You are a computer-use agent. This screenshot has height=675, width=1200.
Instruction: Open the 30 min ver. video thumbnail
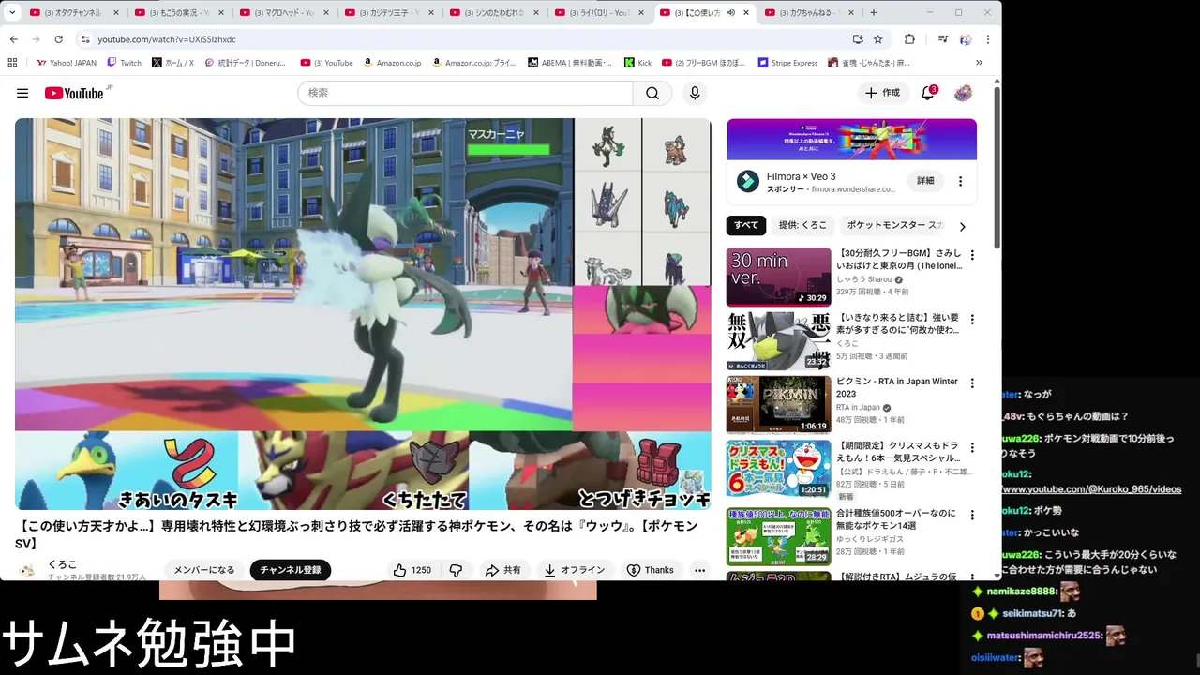pyautogui.click(x=778, y=277)
